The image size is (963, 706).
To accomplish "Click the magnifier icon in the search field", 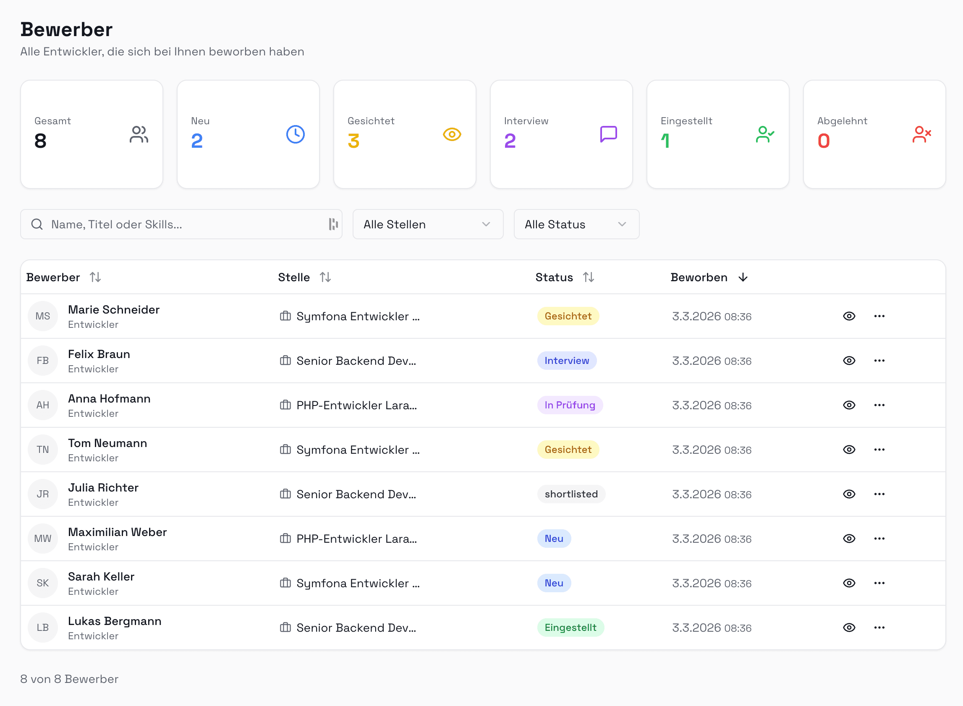I will (37, 224).
